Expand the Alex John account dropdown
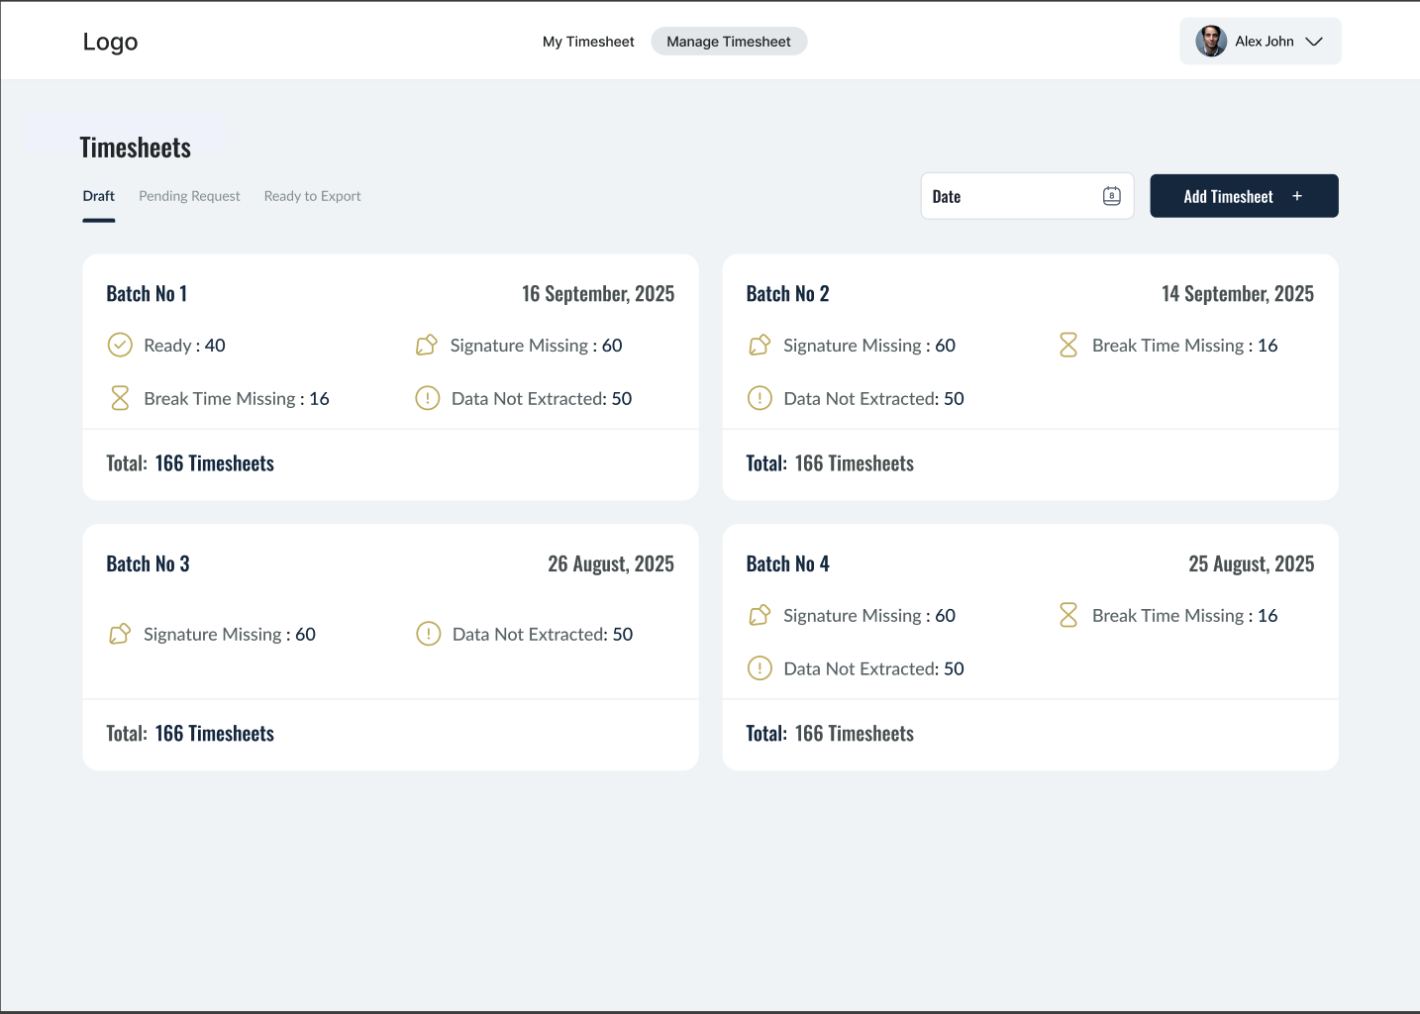1420x1014 pixels. 1315,42
